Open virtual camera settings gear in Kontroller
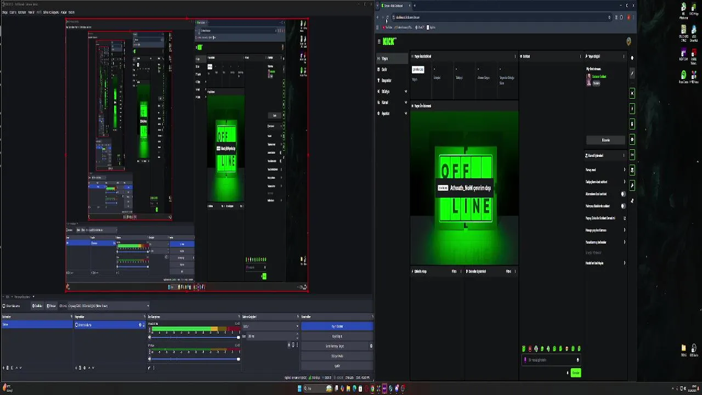Image resolution: width=702 pixels, height=395 pixels. point(371,346)
